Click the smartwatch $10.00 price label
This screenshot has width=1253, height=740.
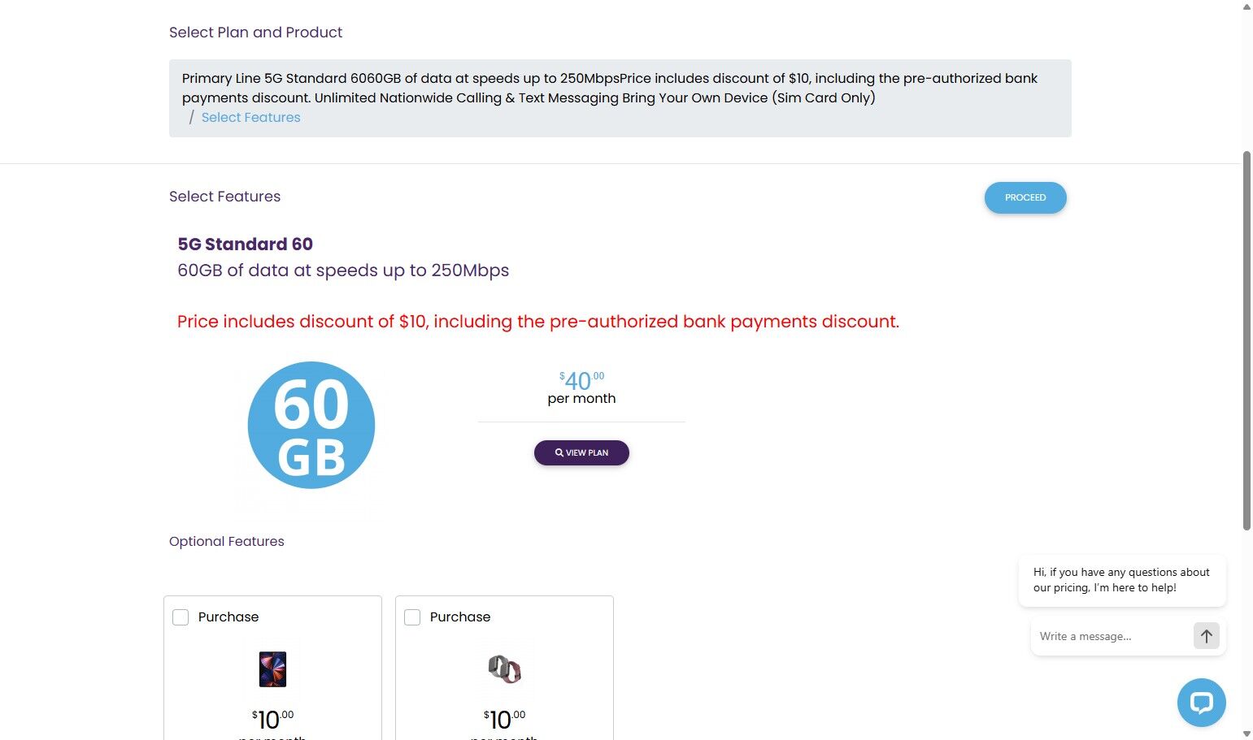point(504,720)
